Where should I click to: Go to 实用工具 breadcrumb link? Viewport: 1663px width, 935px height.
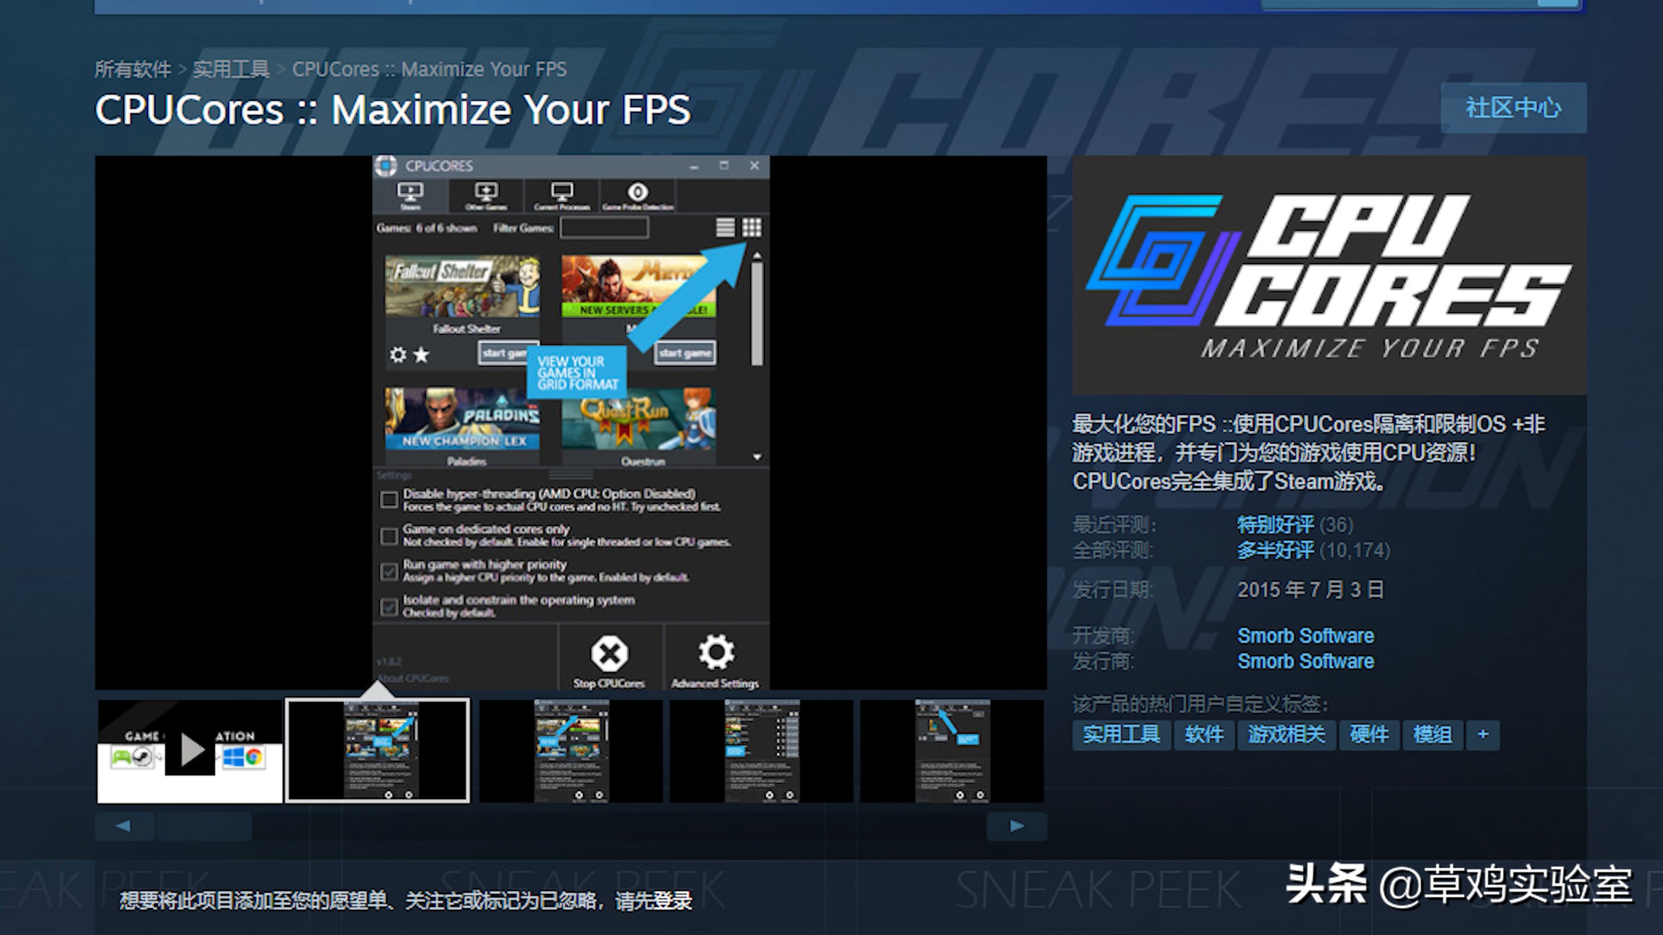pos(230,69)
